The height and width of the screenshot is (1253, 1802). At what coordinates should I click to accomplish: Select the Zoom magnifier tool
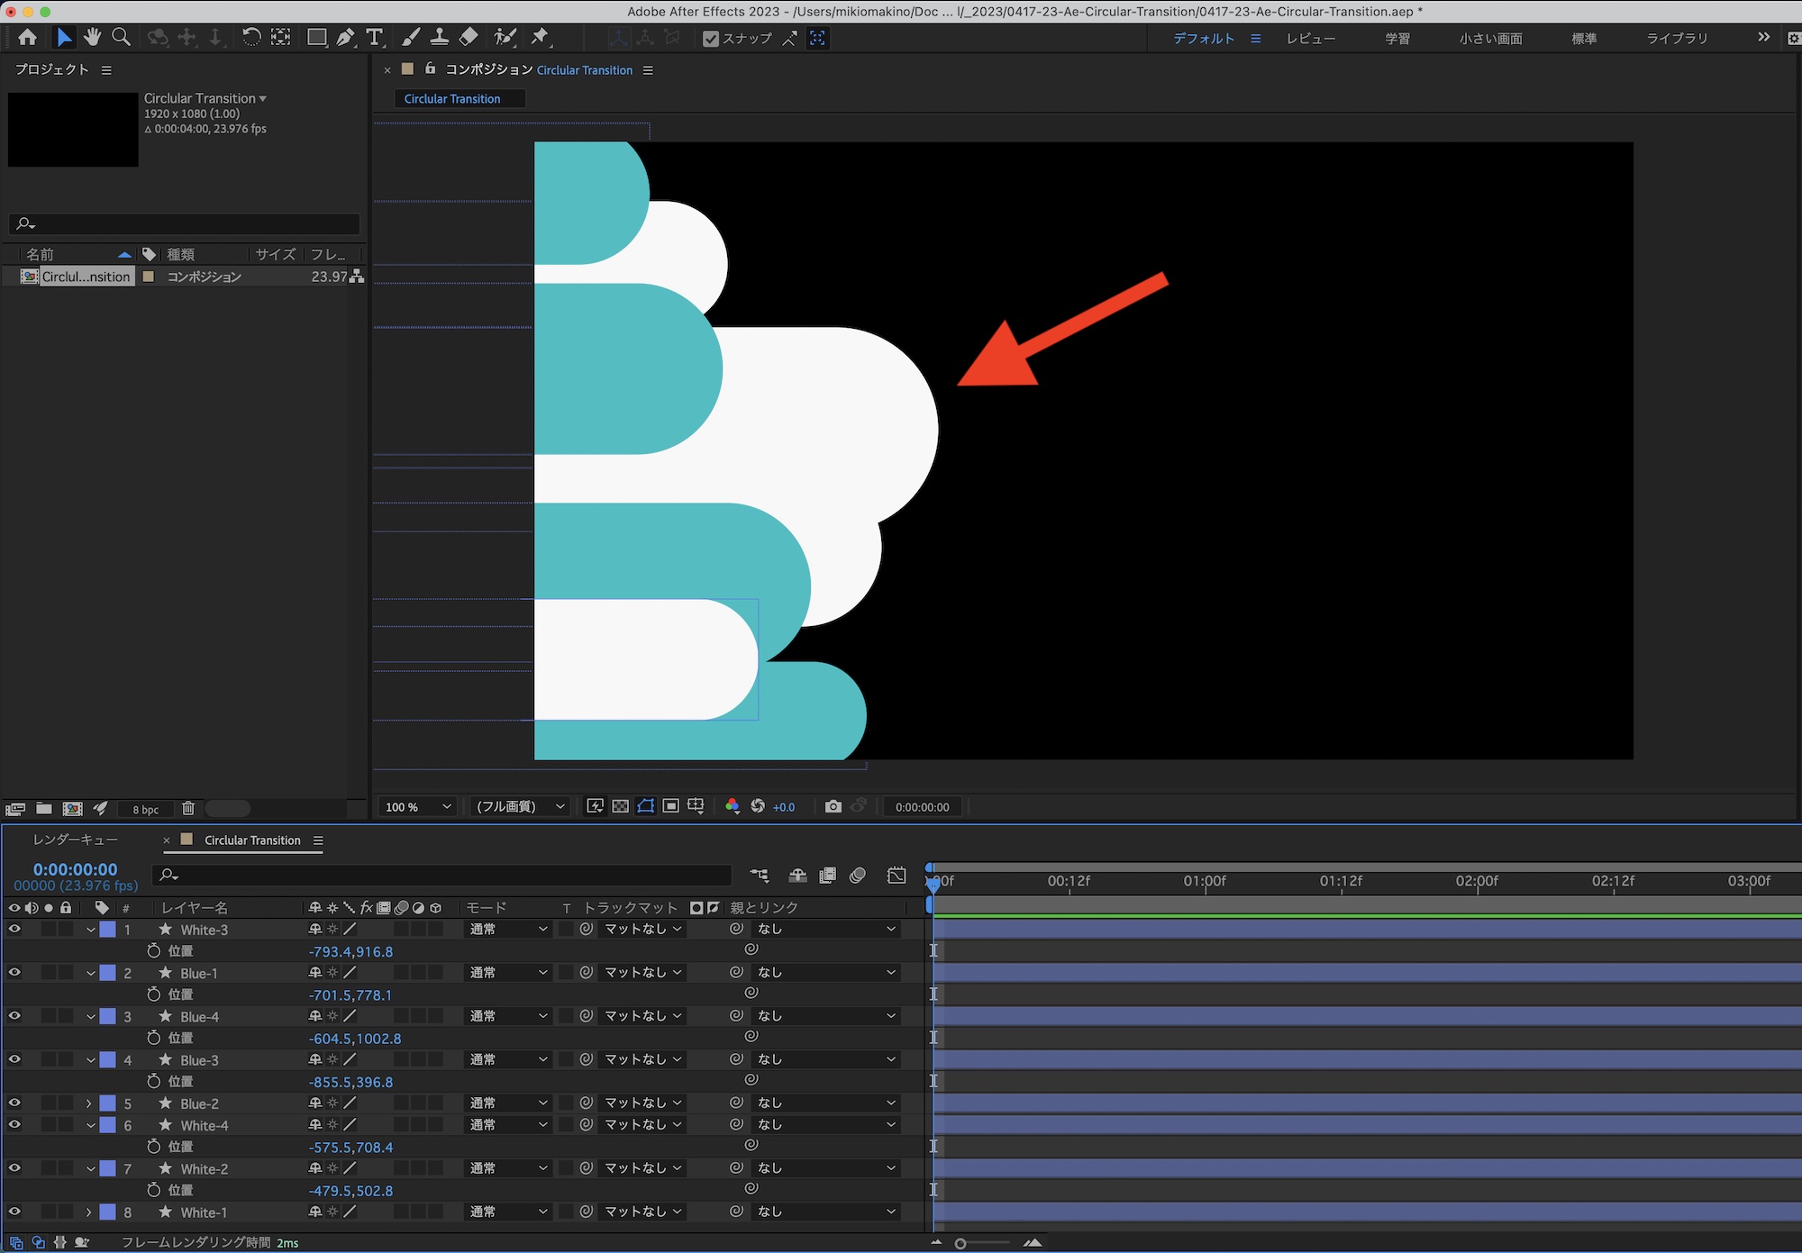coord(121,37)
